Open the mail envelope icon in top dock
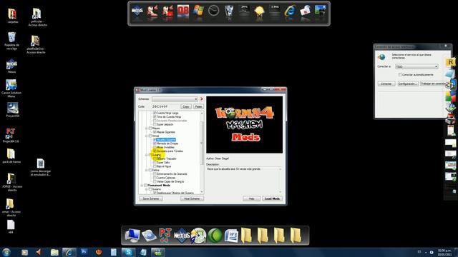 click(x=306, y=11)
